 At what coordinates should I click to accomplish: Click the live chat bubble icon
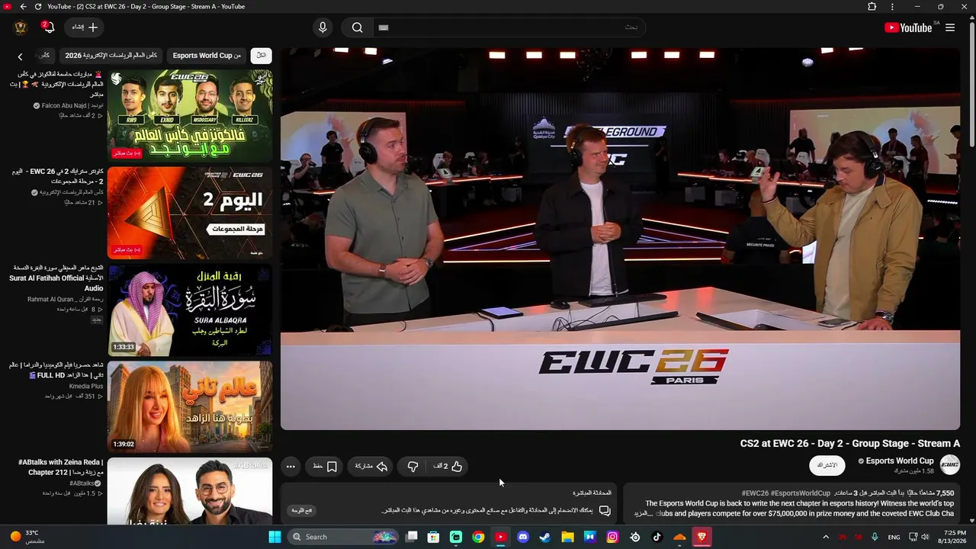[605, 510]
